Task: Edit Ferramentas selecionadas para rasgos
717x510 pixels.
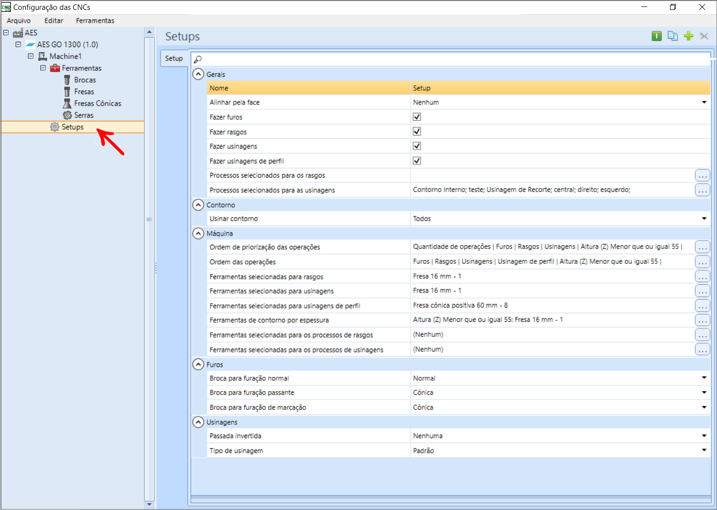Action: [x=702, y=276]
